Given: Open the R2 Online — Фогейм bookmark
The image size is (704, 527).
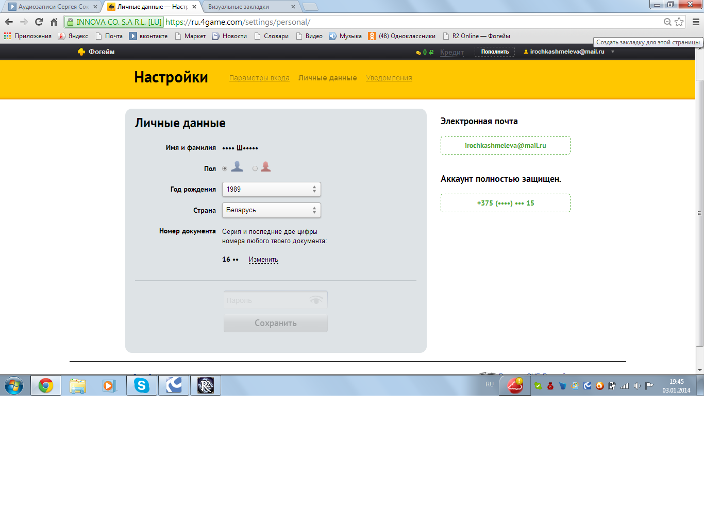Looking at the screenshot, I should (477, 36).
